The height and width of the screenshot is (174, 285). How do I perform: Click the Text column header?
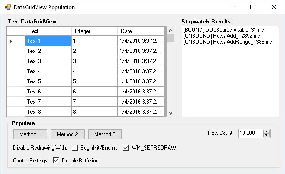tap(48, 31)
